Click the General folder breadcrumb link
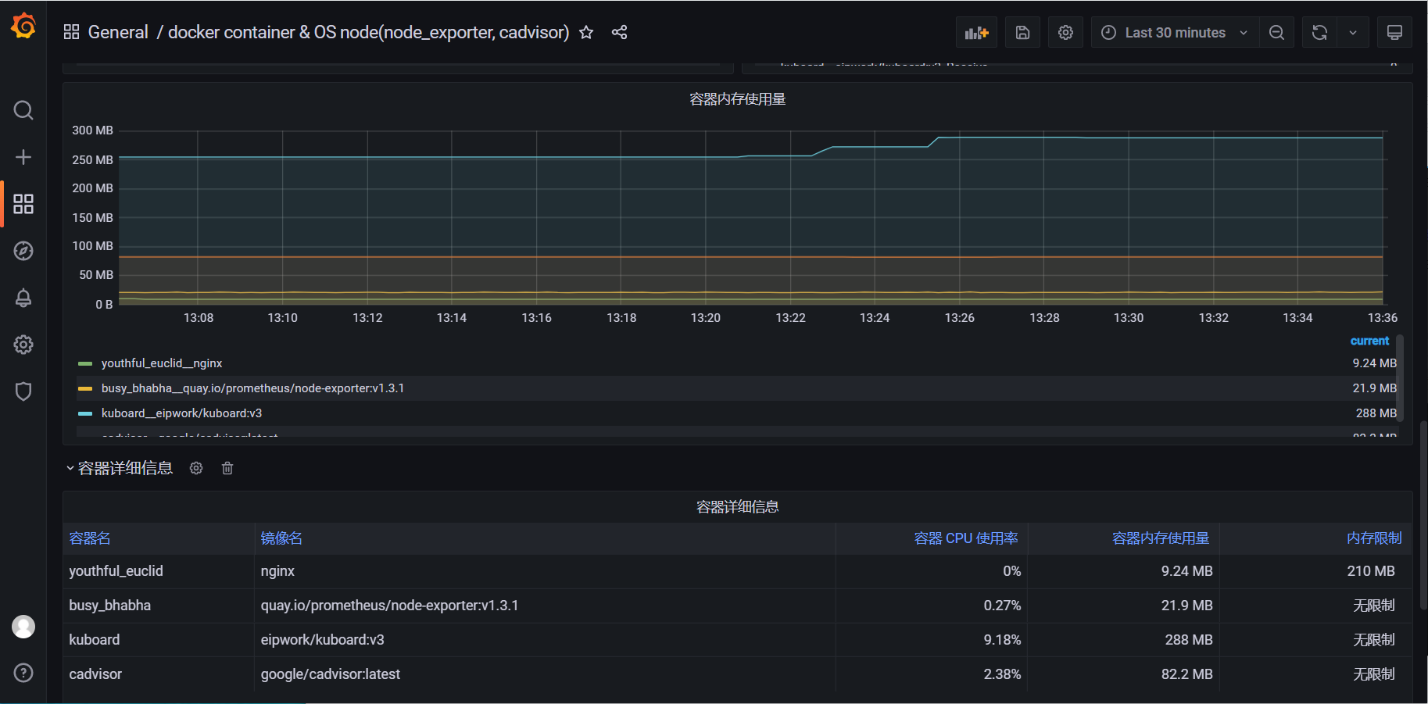The image size is (1428, 704). point(118,32)
